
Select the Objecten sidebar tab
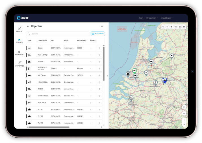pyautogui.click(x=19, y=41)
